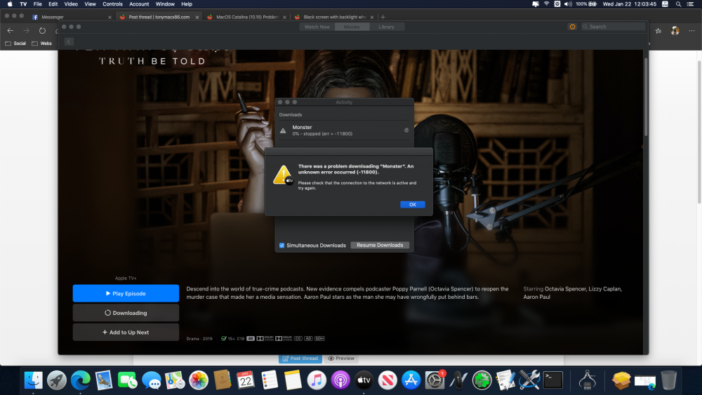Click the warning triangle next to Monster

283,130
